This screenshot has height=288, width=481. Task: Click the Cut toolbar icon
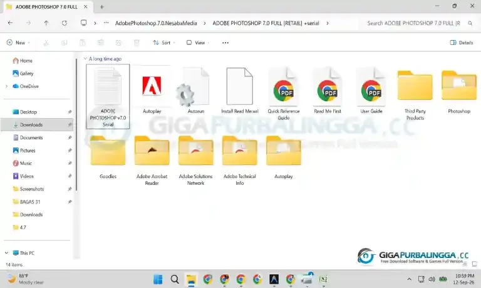pyautogui.click(x=46, y=43)
